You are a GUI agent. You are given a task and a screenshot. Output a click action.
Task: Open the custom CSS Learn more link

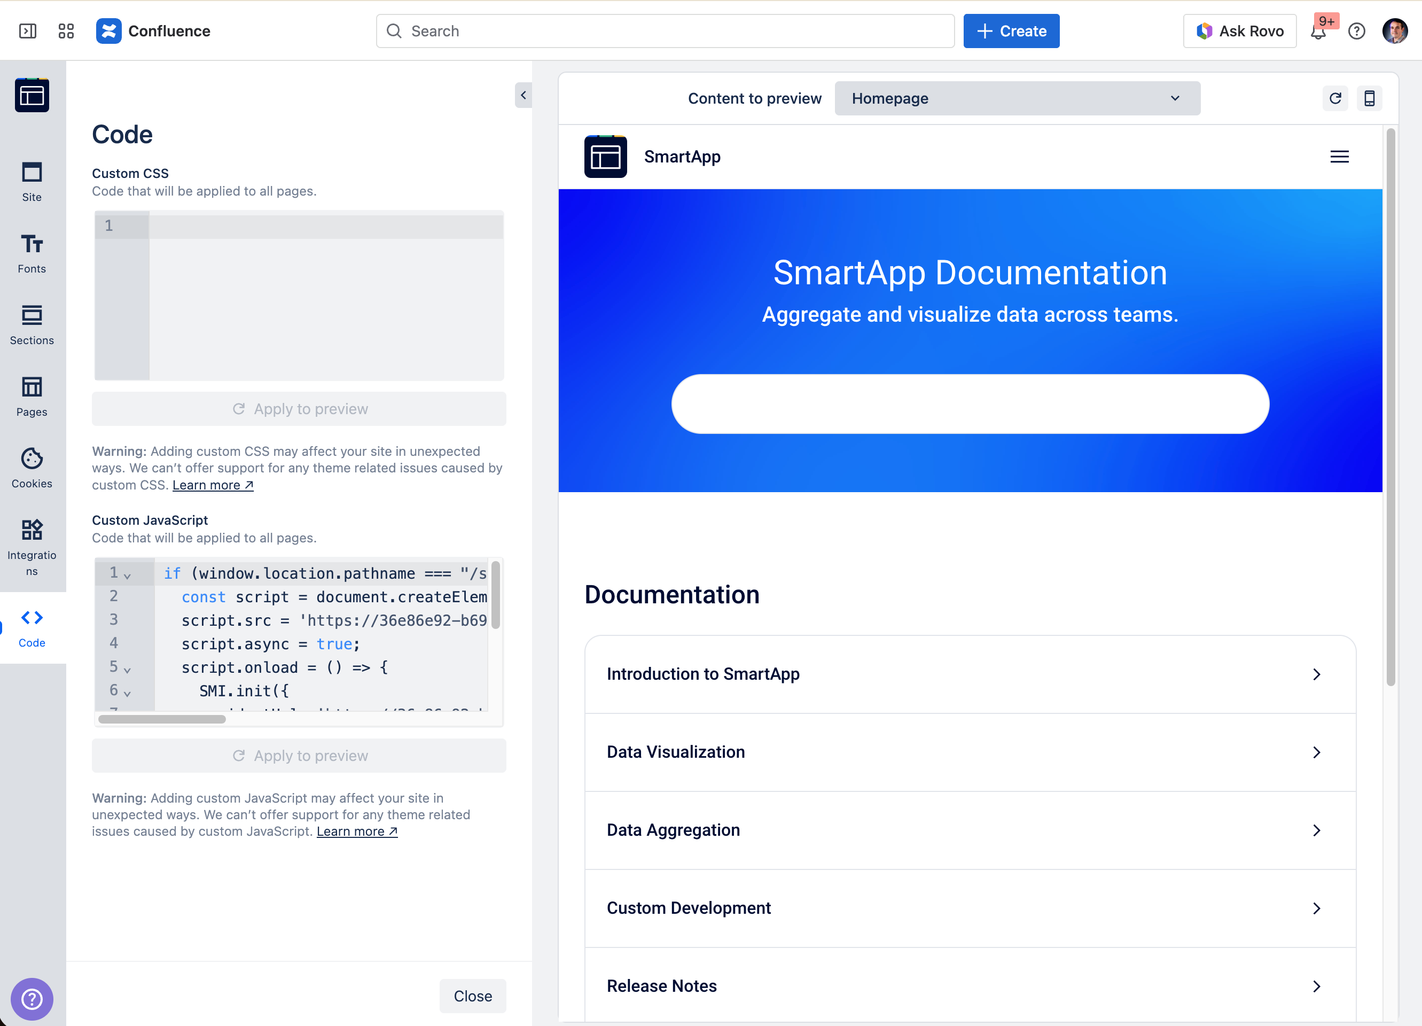[213, 485]
